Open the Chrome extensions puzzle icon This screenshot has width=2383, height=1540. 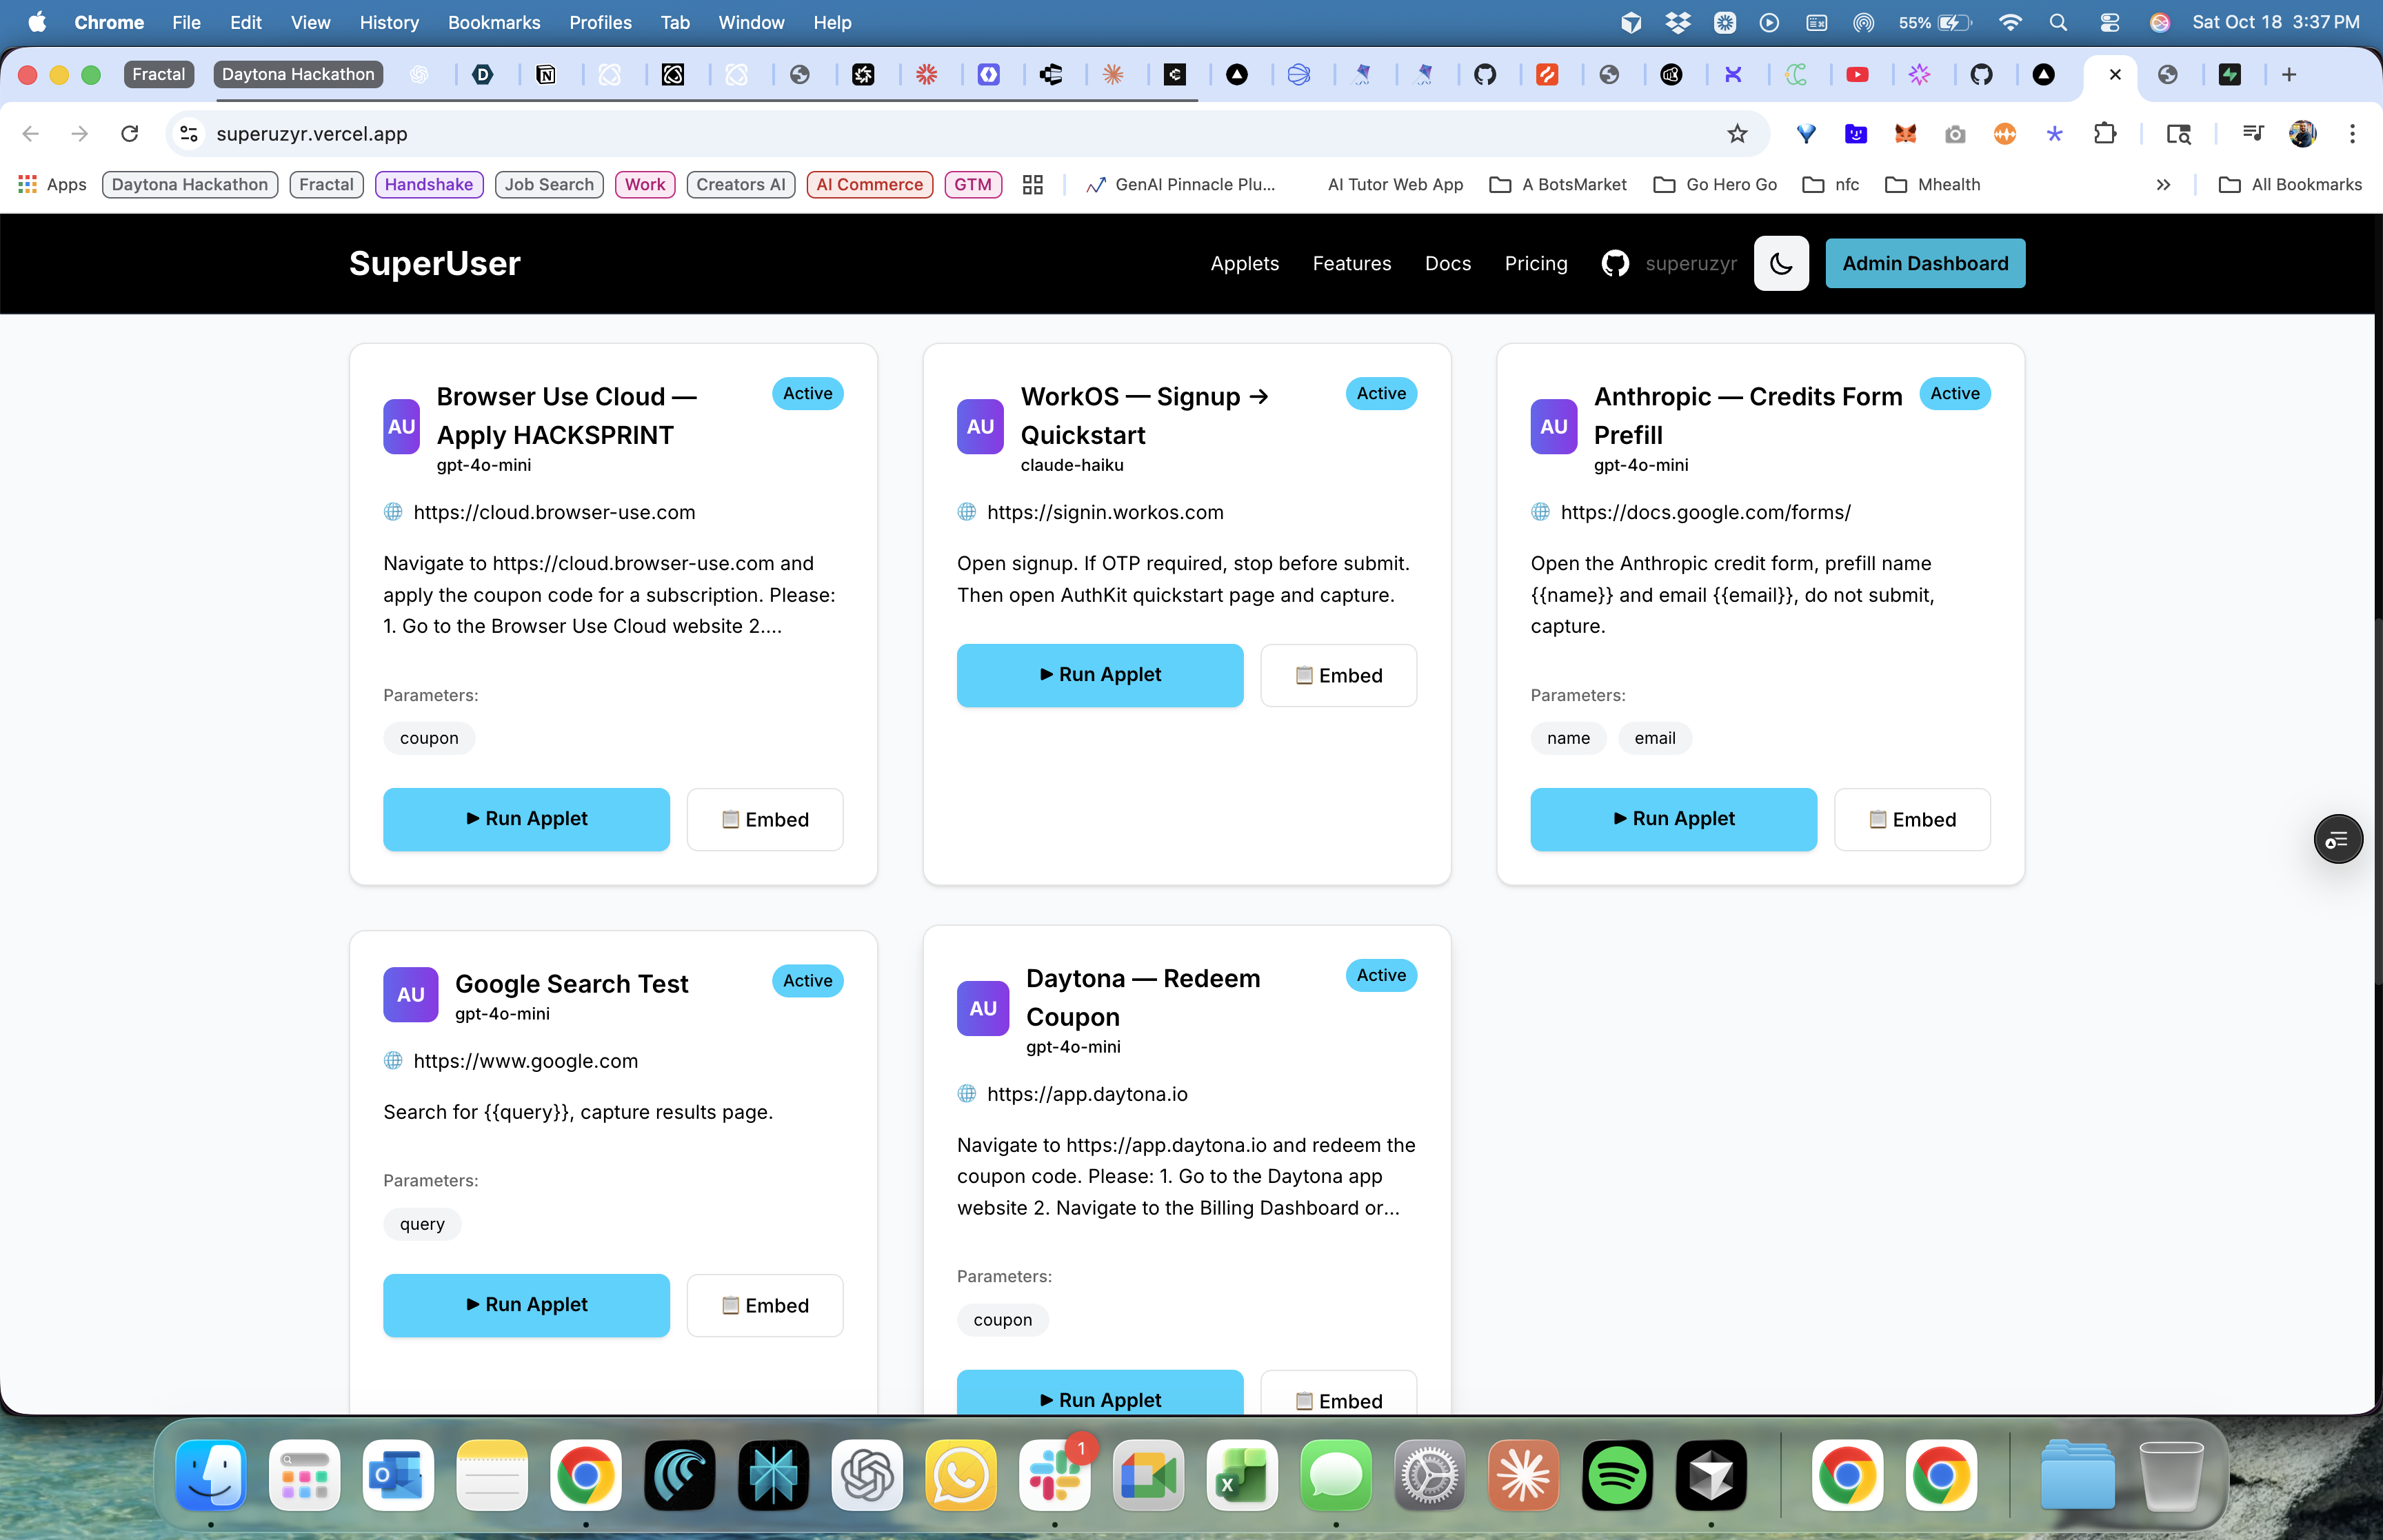click(2104, 133)
